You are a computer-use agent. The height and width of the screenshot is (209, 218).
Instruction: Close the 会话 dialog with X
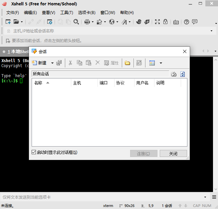point(185,51)
